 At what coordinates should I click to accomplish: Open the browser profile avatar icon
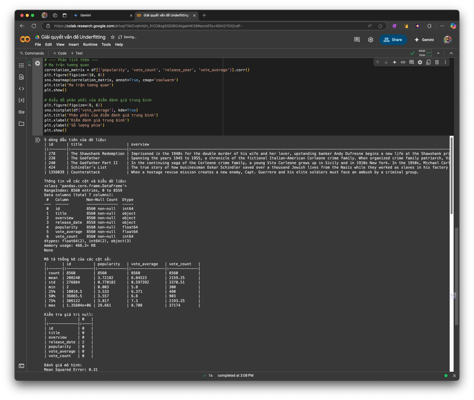44,15
